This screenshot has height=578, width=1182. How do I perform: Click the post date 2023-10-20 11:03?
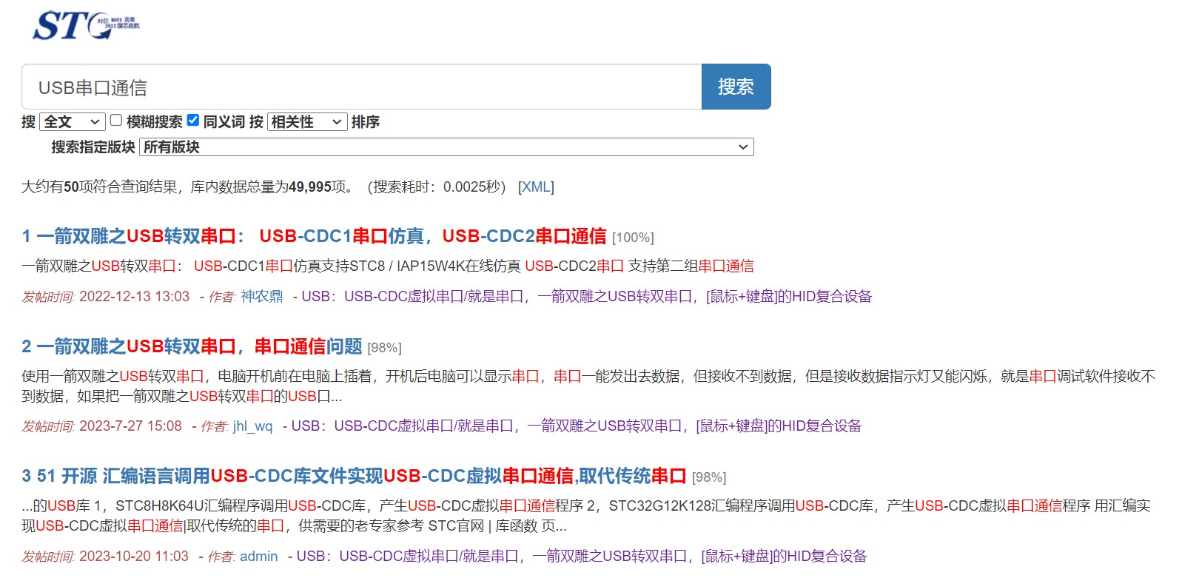click(134, 556)
